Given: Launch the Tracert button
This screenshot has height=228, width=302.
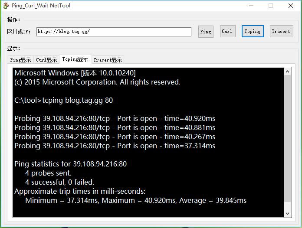Looking at the screenshot, I should click(x=281, y=31).
